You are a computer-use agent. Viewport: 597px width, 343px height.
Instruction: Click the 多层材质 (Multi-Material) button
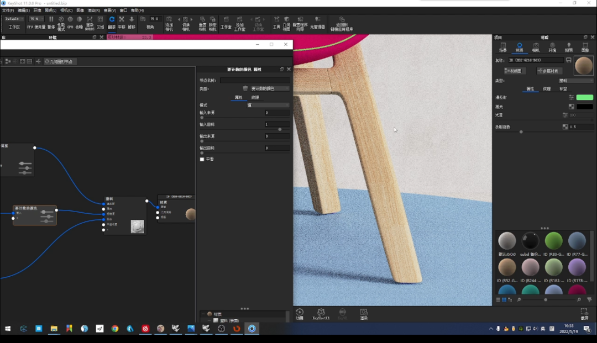coord(549,71)
